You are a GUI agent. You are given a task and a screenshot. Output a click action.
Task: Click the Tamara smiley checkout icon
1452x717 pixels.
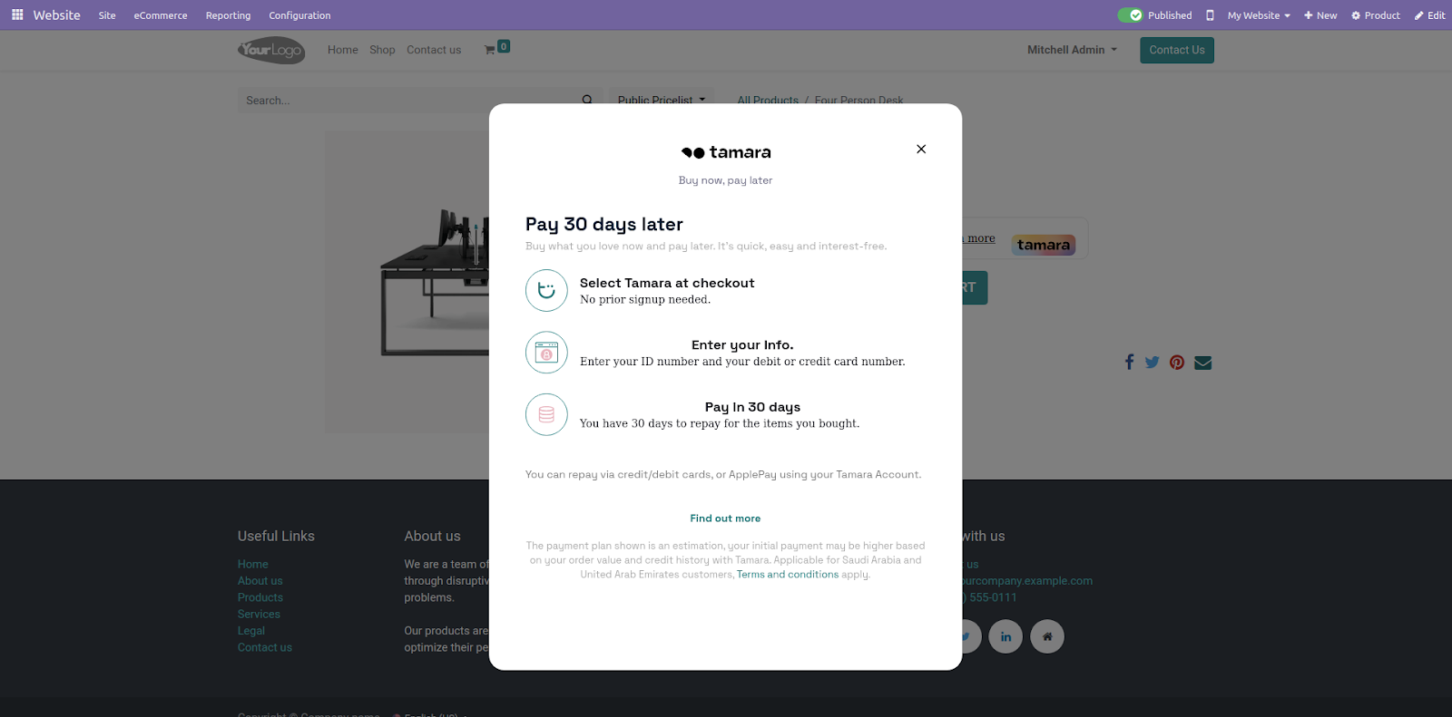(546, 290)
